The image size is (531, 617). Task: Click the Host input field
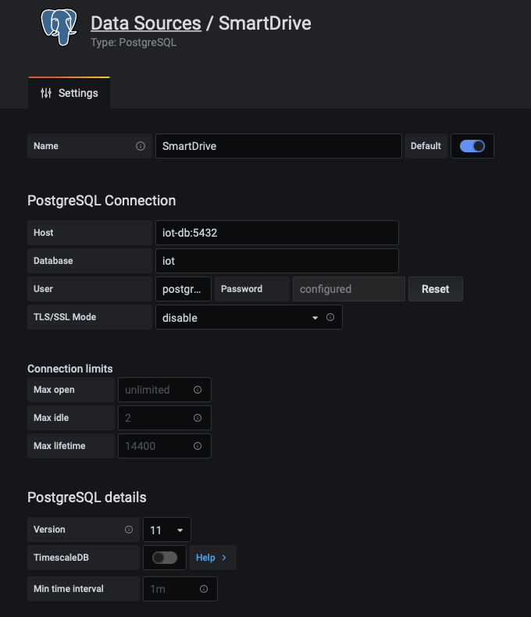pos(277,233)
